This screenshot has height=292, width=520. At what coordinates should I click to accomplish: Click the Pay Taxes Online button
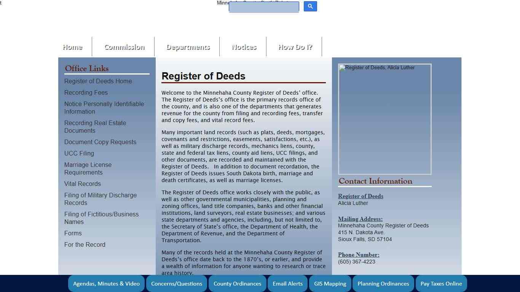[441, 283]
